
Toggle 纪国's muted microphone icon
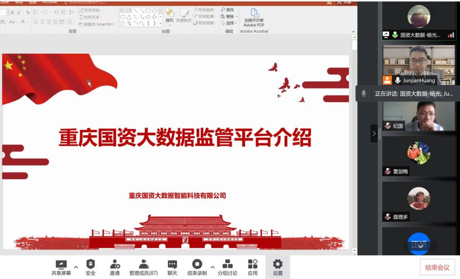coord(387,126)
